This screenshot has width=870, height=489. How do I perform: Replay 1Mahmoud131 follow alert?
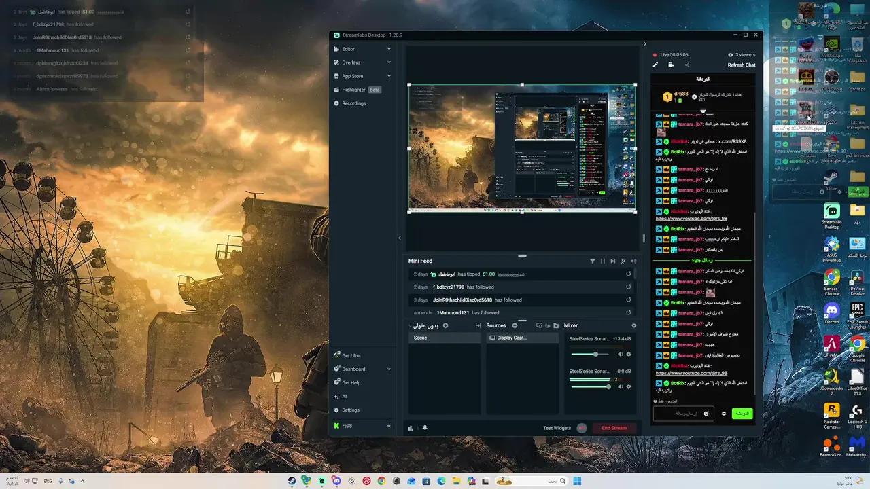tap(628, 312)
